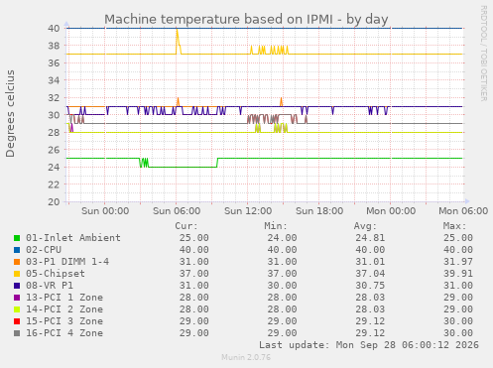Click the 'Avg:' column header
Image resolution: width=493 pixels, height=368 pixels.
click(365, 226)
